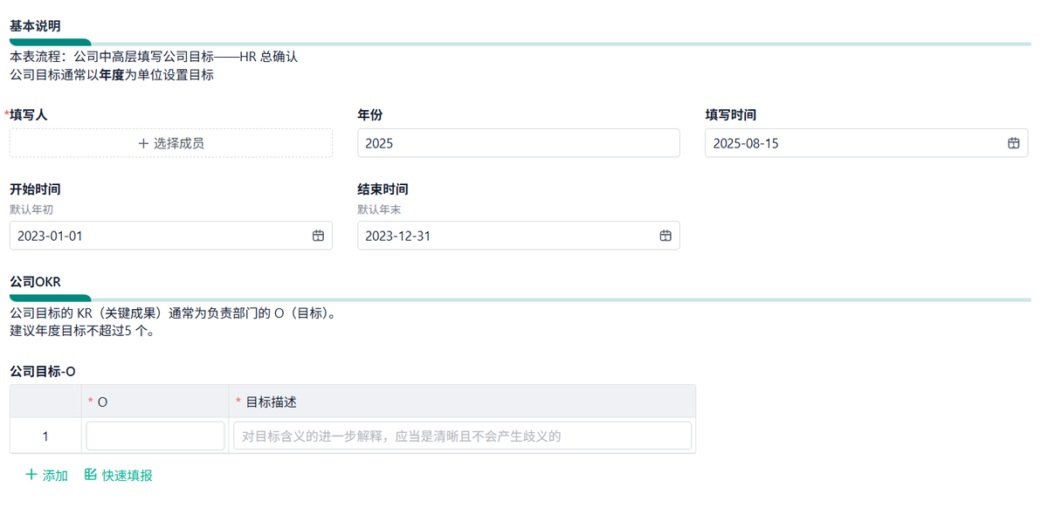Select row number 1 in the table
1048x508 pixels.
pos(45,436)
